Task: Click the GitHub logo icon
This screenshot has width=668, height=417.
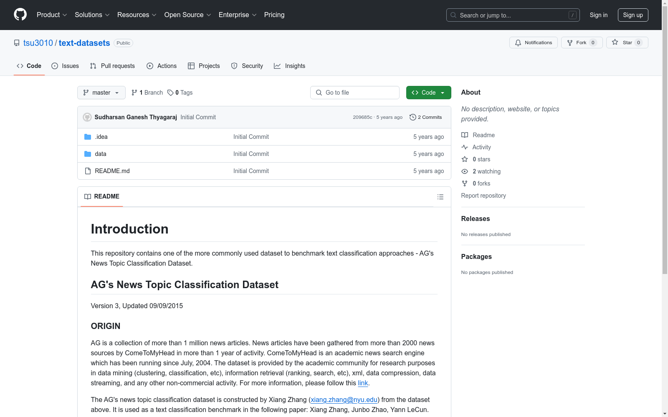Action: point(20,15)
